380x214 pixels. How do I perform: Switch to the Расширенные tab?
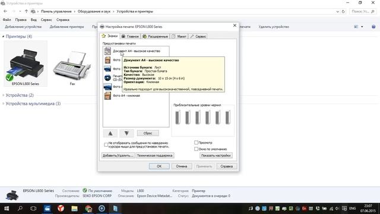[x=155, y=36]
